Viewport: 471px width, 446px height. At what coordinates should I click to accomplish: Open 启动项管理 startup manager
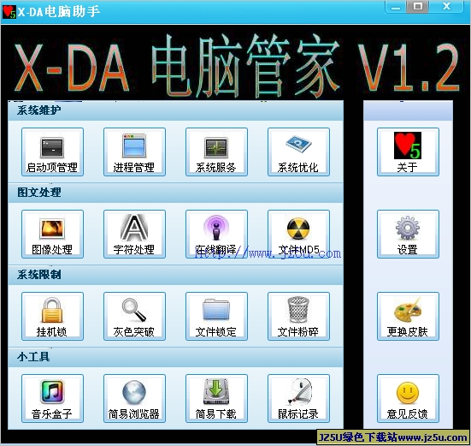pyautogui.click(x=52, y=152)
